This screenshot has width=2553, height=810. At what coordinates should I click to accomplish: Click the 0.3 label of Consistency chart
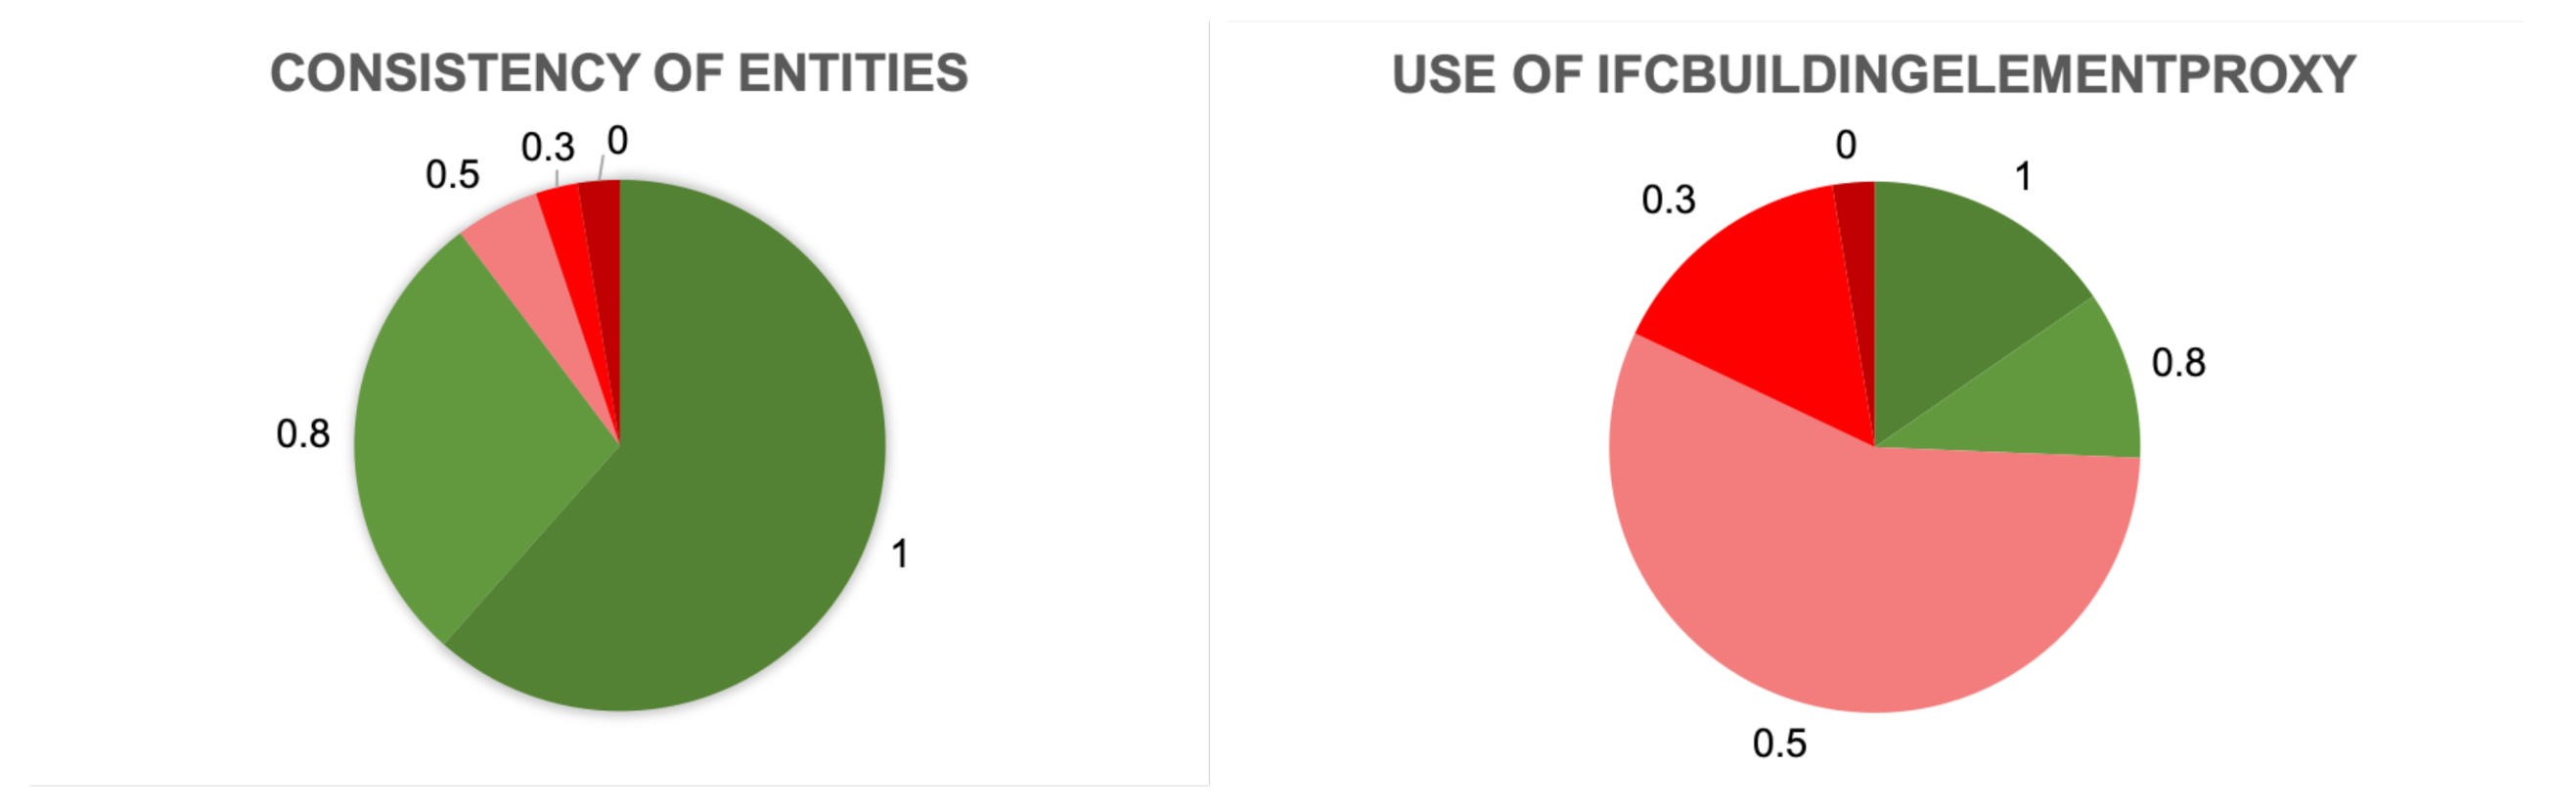pos(547,149)
